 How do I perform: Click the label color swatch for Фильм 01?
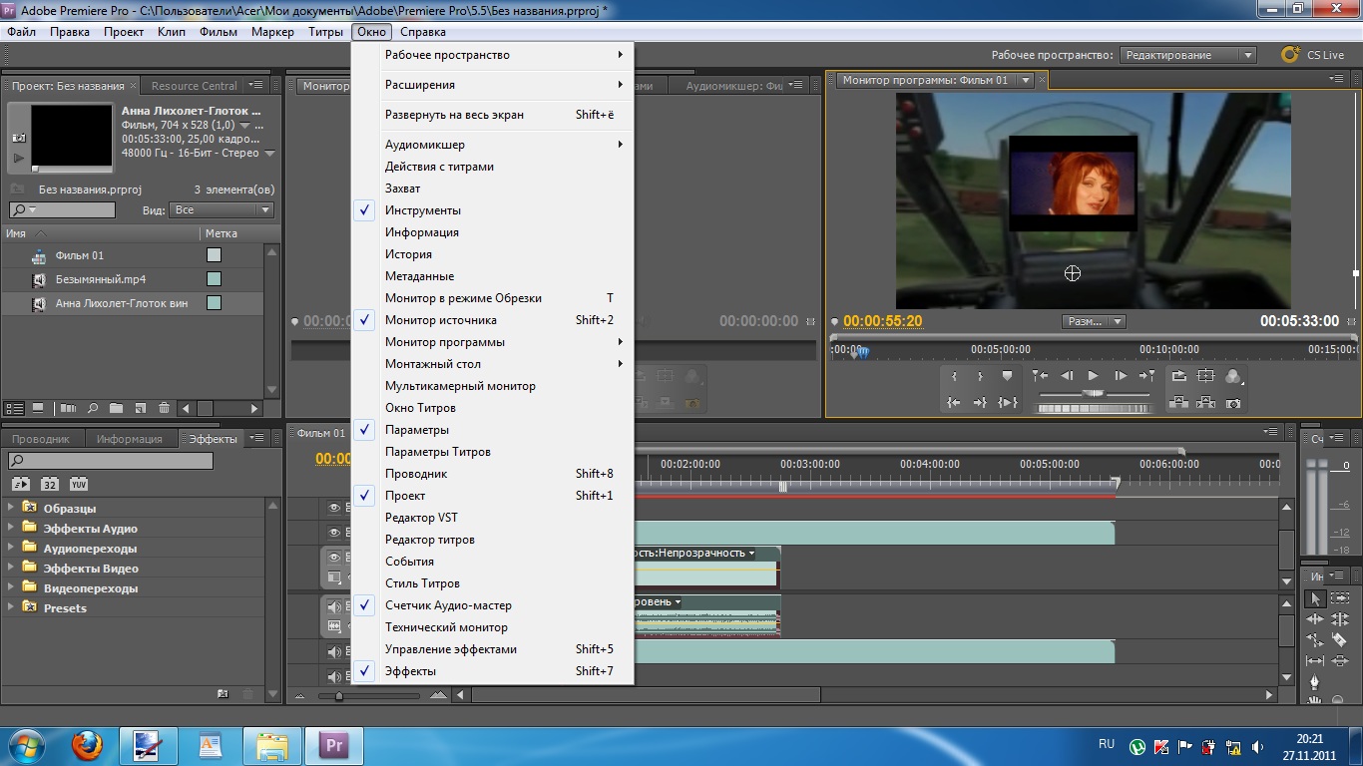pos(214,255)
